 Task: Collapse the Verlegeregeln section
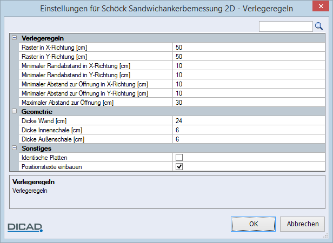coord(14,38)
